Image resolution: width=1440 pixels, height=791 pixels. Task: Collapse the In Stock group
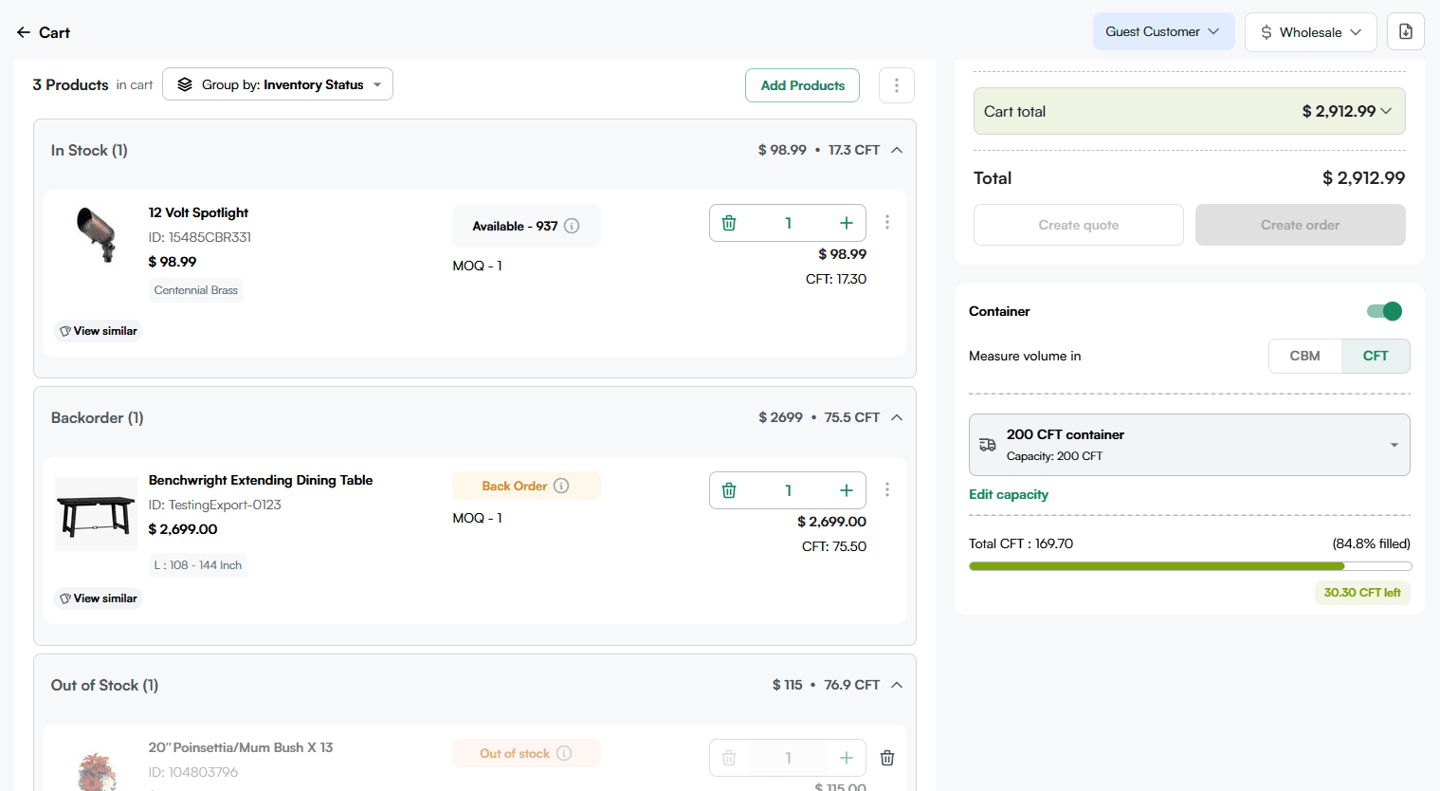point(896,150)
